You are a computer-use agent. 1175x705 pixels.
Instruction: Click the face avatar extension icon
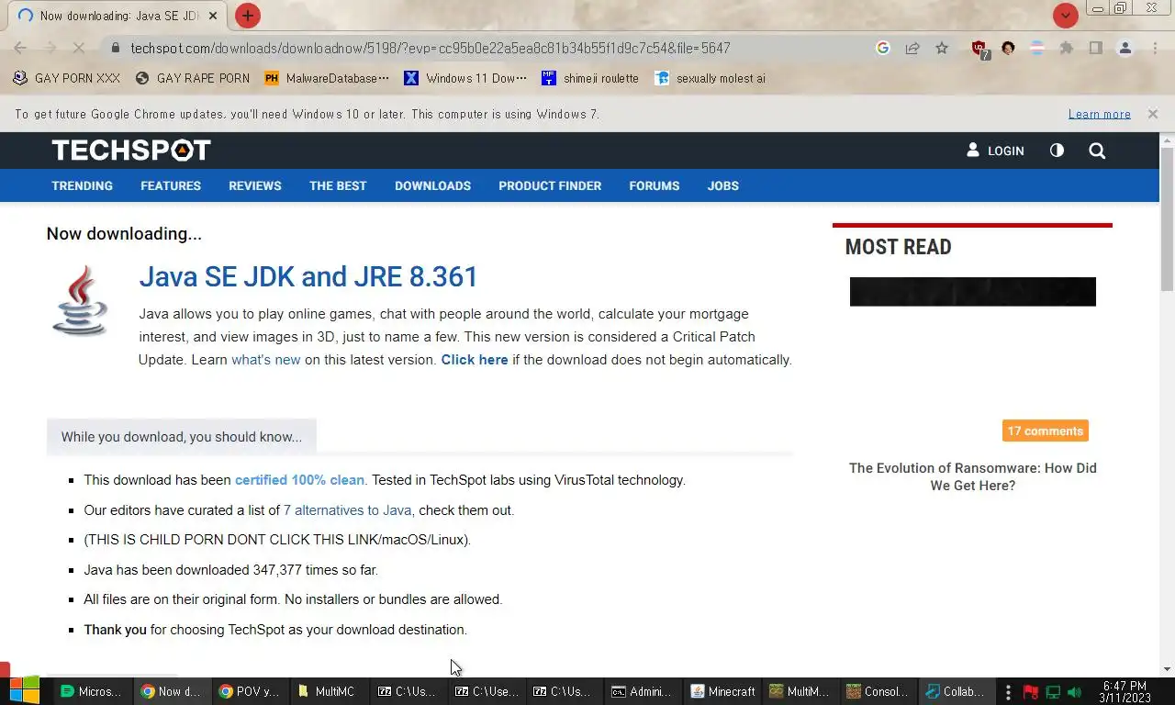click(x=1008, y=48)
